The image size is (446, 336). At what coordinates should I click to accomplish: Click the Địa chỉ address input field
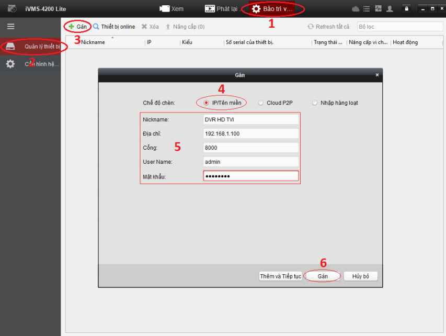tap(250, 133)
